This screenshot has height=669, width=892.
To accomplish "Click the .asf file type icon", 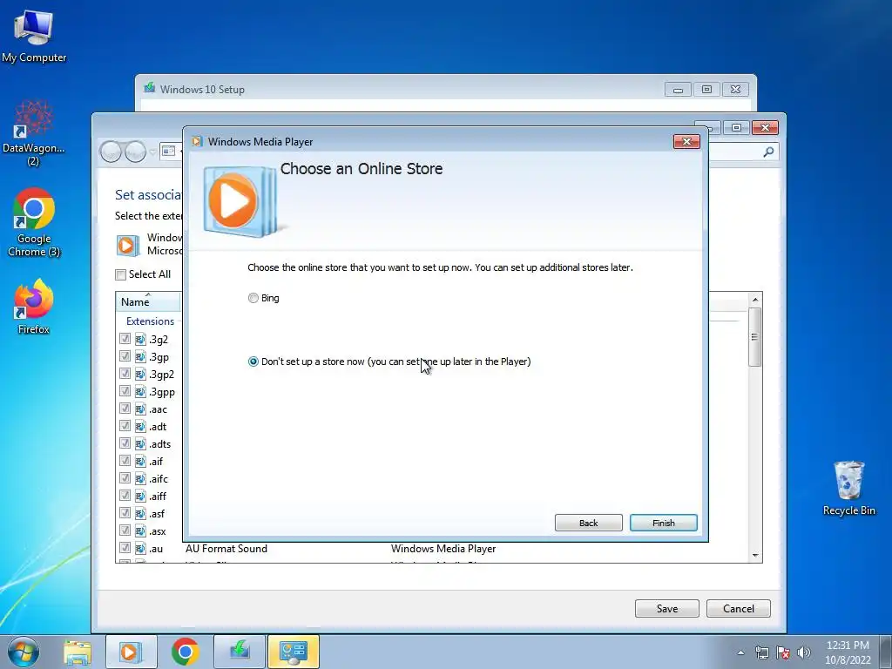I will [x=140, y=513].
